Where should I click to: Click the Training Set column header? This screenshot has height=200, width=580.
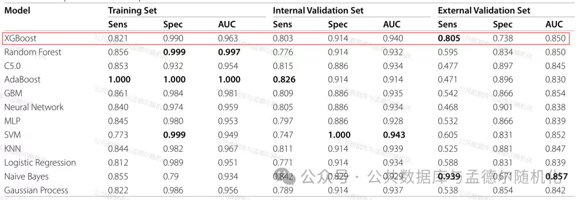click(x=132, y=10)
